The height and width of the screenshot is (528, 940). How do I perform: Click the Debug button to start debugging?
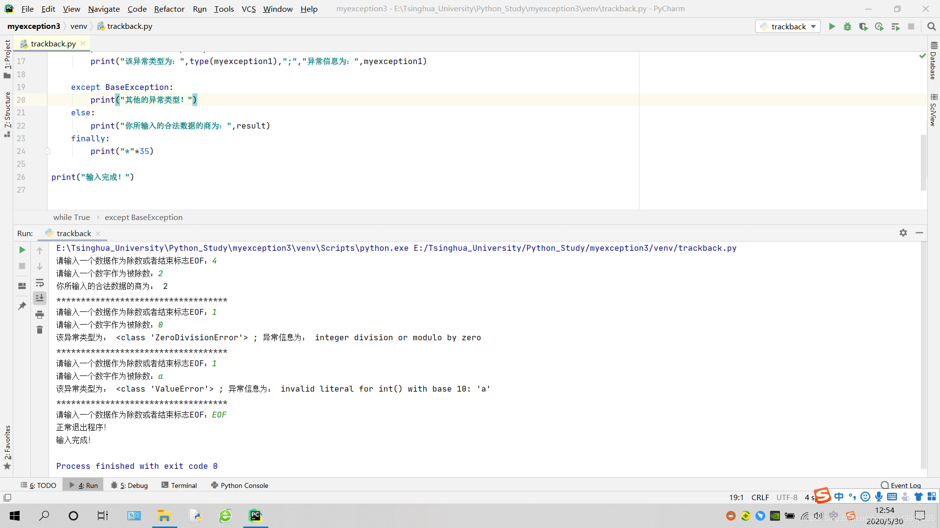coord(847,26)
